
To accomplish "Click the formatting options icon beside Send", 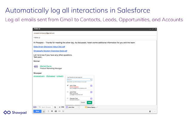I will pos(44,111).
